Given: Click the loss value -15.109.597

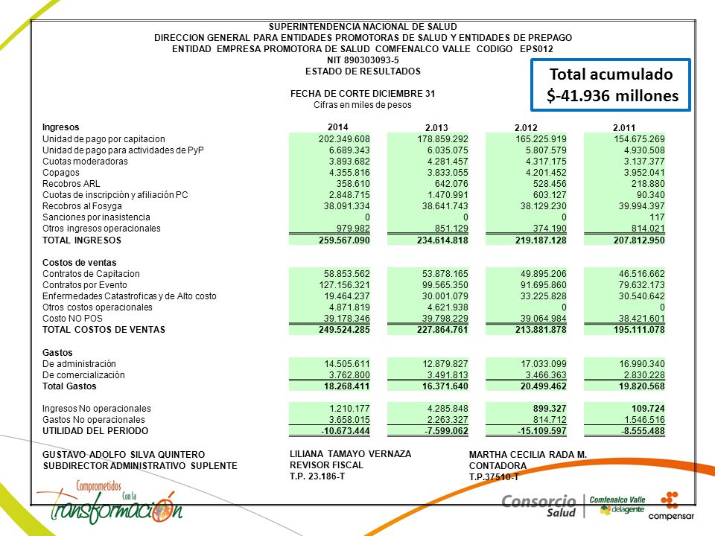Looking at the screenshot, I should click(542, 431).
